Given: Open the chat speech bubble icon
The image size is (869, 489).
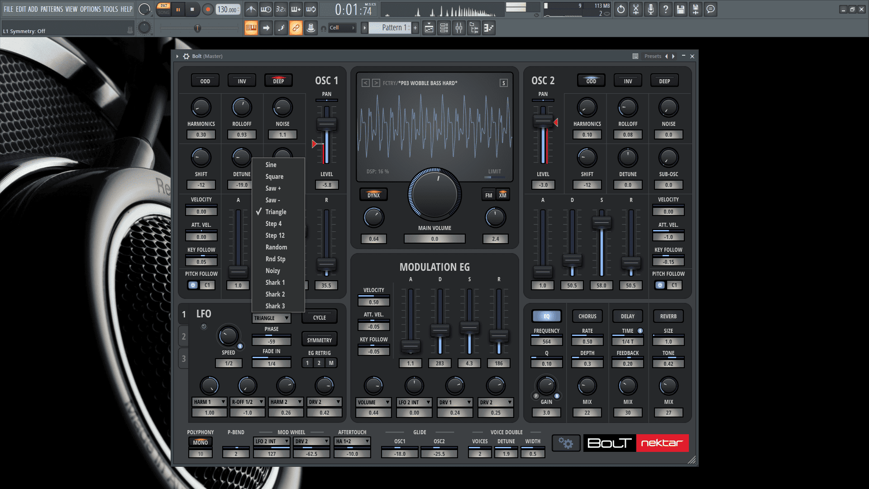Looking at the screenshot, I should point(711,9).
